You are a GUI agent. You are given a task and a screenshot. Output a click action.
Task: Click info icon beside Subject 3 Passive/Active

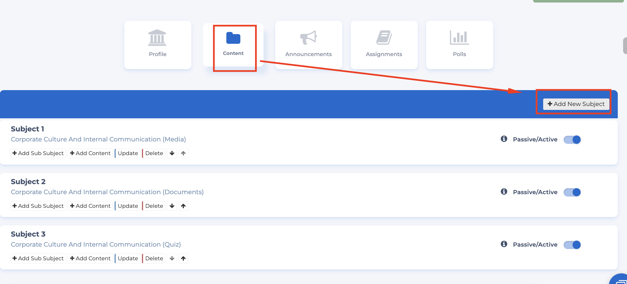[x=504, y=244]
